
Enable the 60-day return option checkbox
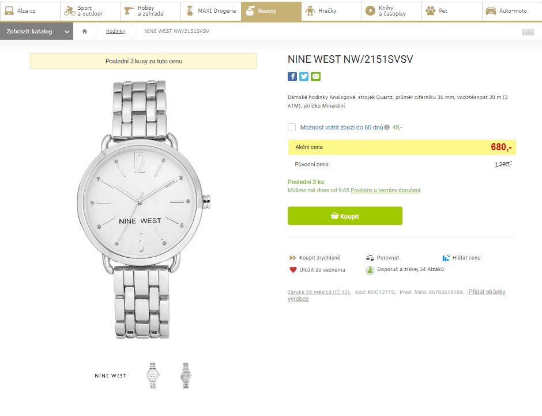point(292,127)
